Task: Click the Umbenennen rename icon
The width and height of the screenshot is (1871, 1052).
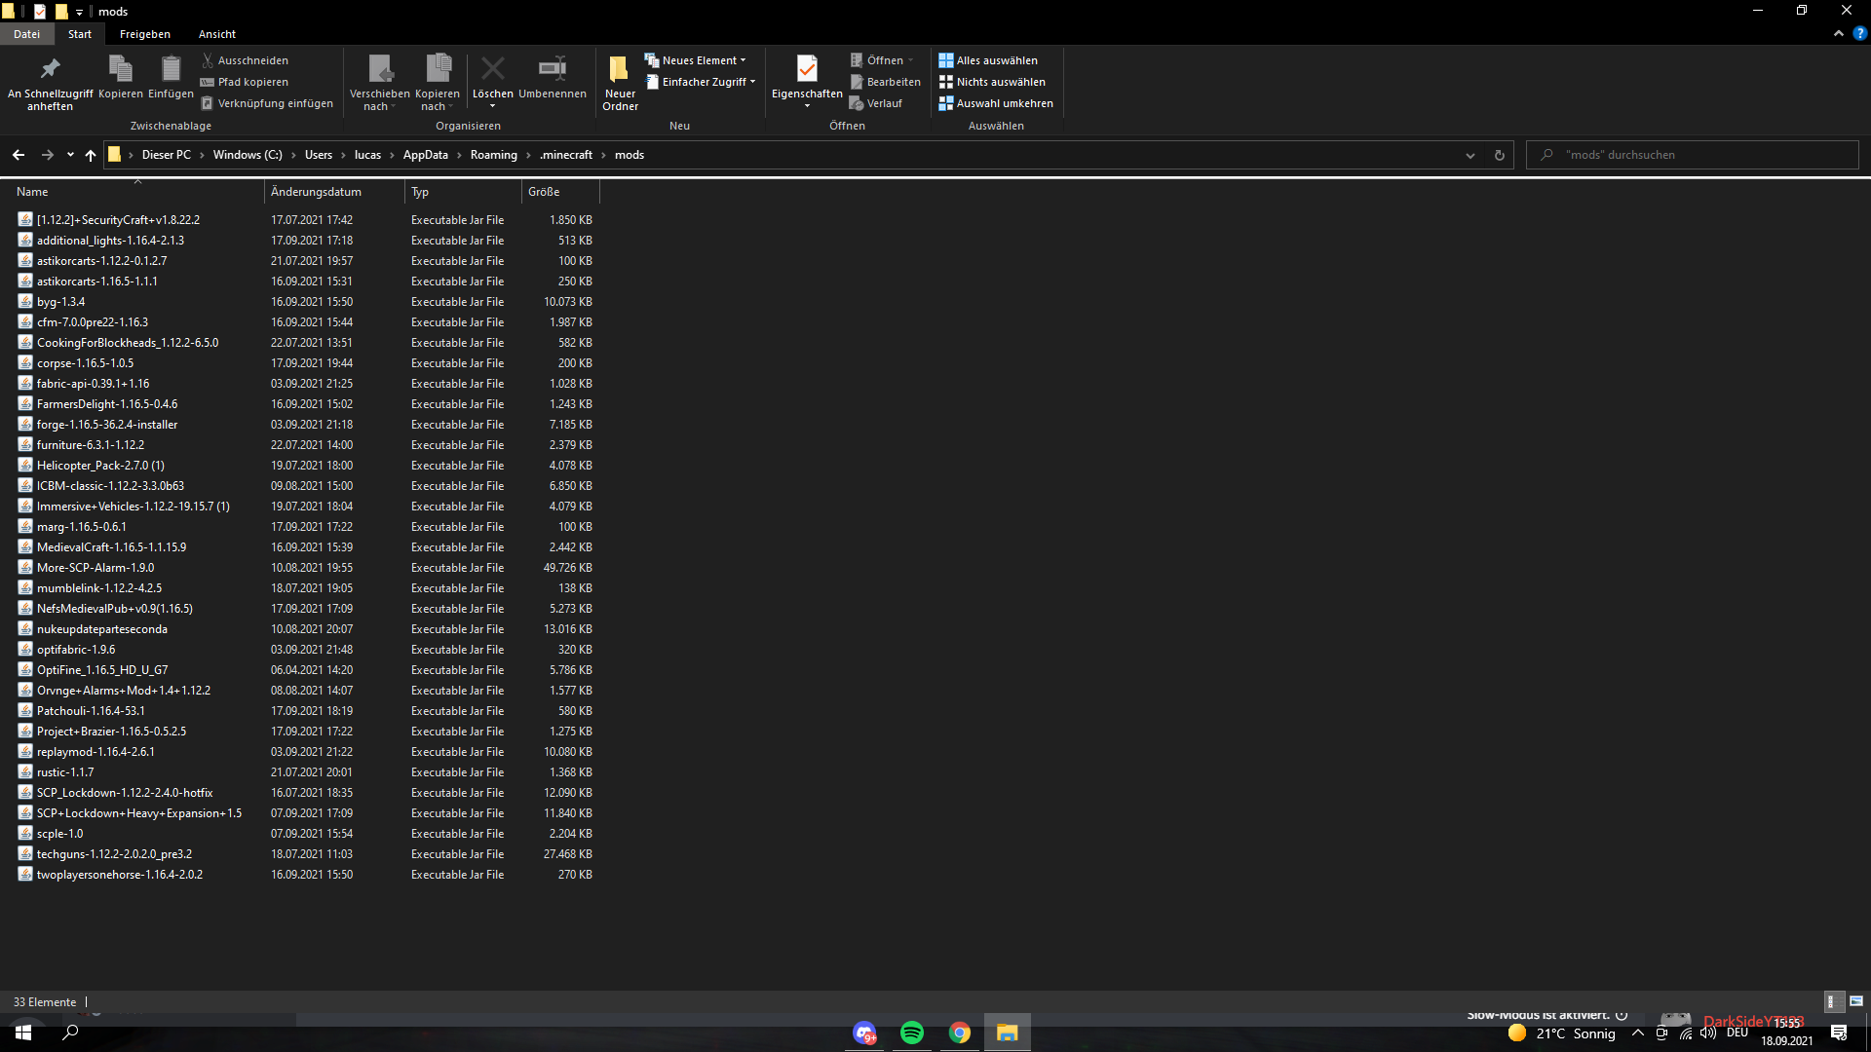Action: point(553,77)
